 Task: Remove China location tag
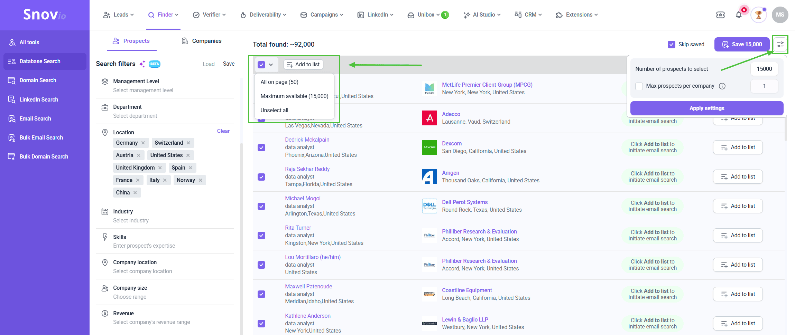click(135, 193)
